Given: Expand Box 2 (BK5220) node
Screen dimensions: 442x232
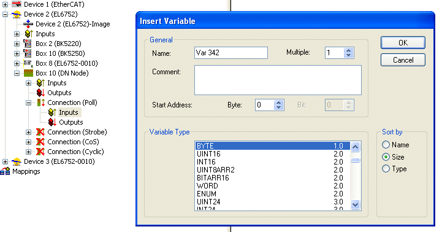Looking at the screenshot, I should point(17,44).
